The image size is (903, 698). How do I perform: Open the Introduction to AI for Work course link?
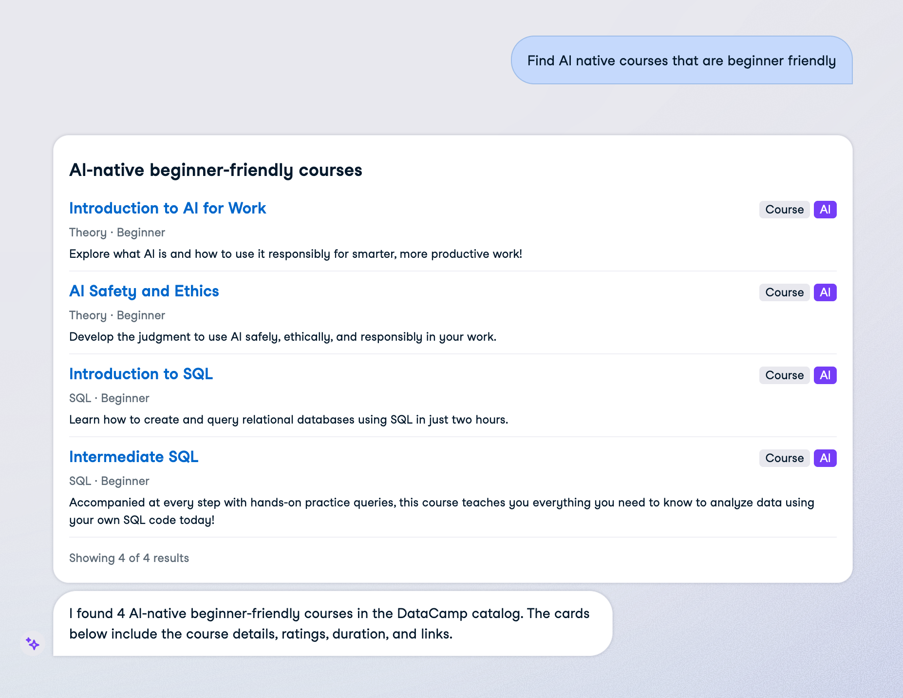[168, 208]
